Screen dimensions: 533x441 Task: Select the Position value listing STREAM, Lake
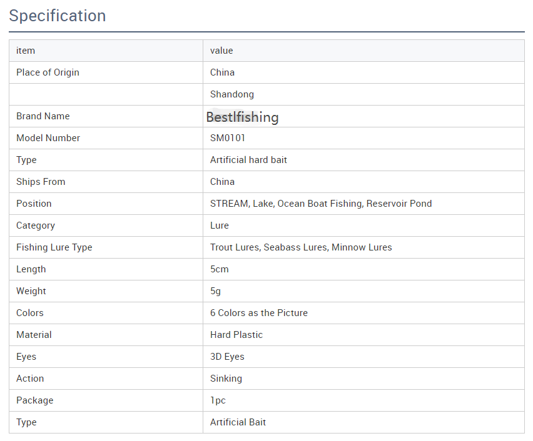(321, 204)
